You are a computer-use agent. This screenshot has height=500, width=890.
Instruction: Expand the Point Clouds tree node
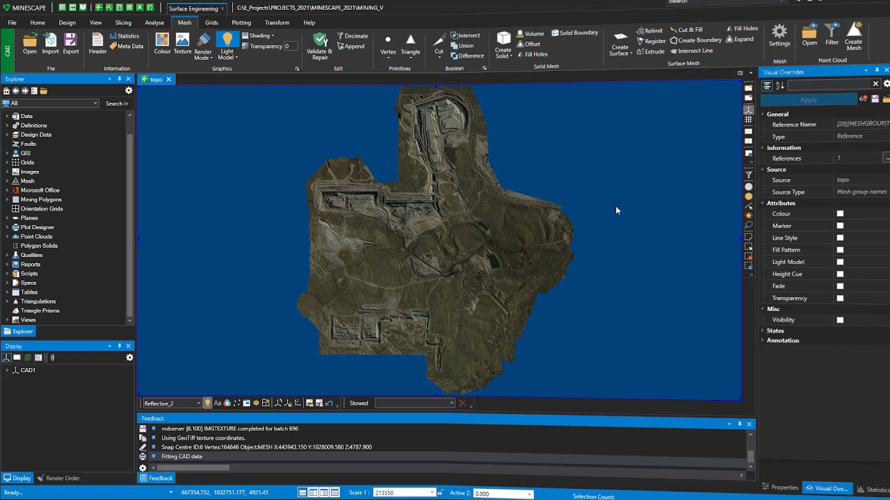(x=8, y=237)
